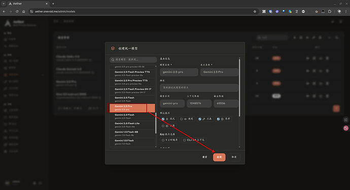Select Gemini 2.5 Flash Preview TTS model
350x190 pixels.
coord(132,73)
